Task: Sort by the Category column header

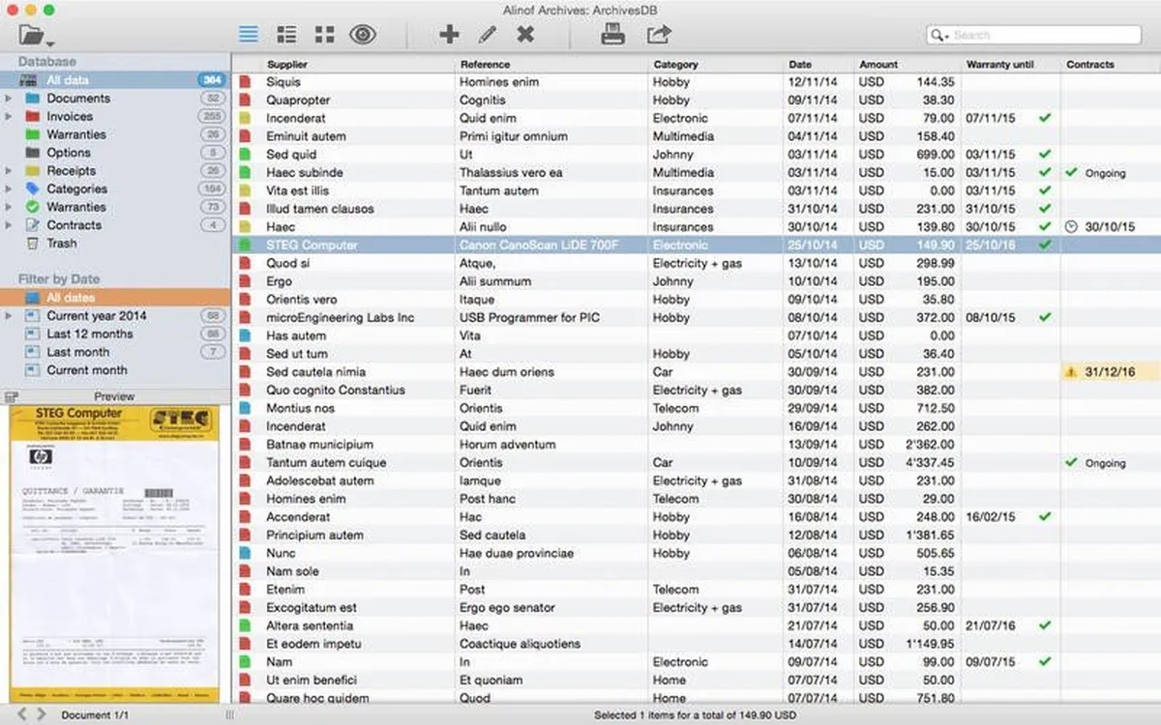Action: [x=715, y=65]
